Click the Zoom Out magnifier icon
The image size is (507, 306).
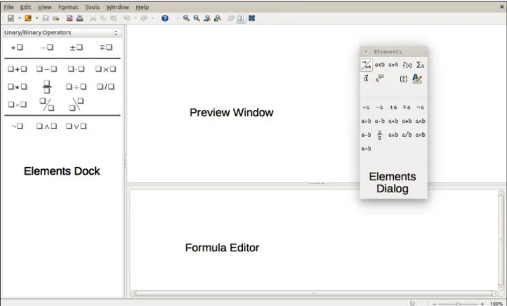[x=197, y=18]
